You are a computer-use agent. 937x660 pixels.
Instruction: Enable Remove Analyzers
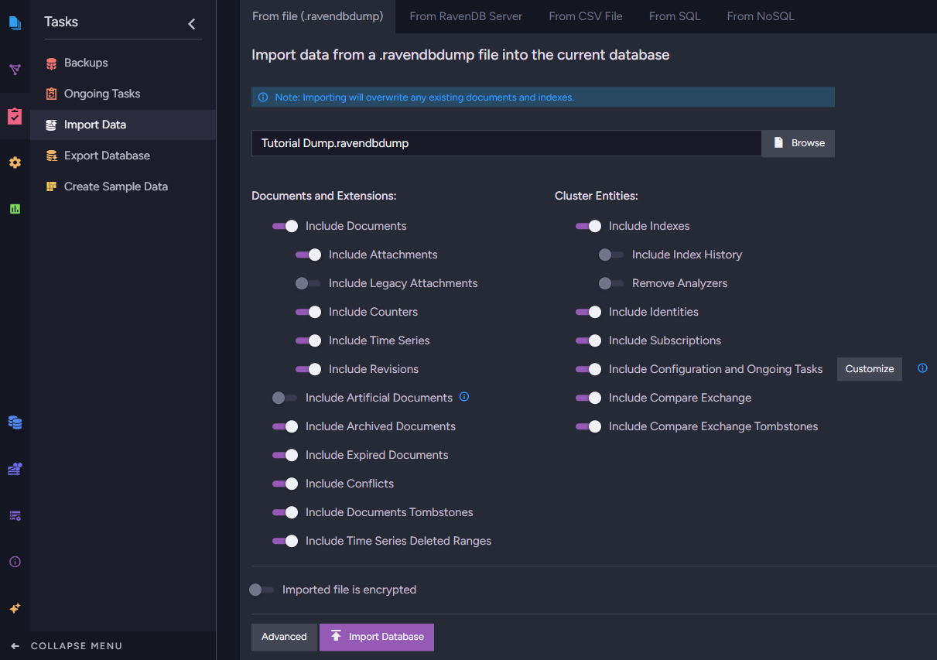(611, 283)
